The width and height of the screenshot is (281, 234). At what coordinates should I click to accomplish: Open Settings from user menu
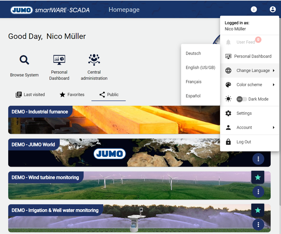(244, 113)
